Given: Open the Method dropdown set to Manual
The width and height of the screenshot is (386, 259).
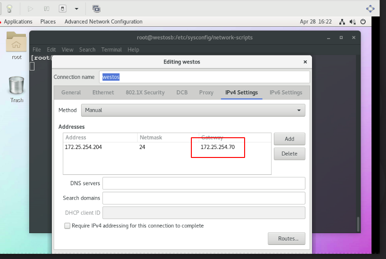Looking at the screenshot, I should click(193, 110).
